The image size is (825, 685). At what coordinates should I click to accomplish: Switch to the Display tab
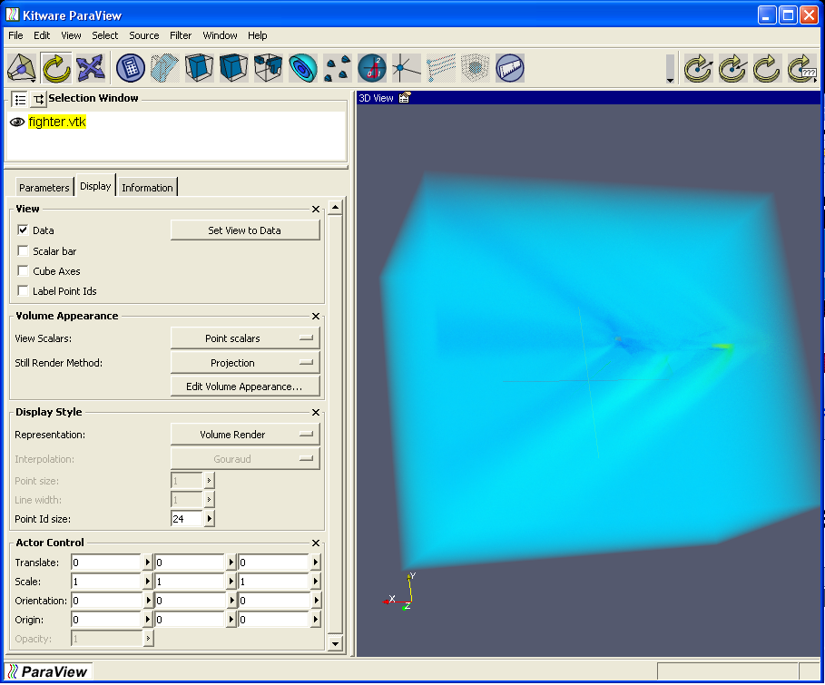pyautogui.click(x=95, y=186)
